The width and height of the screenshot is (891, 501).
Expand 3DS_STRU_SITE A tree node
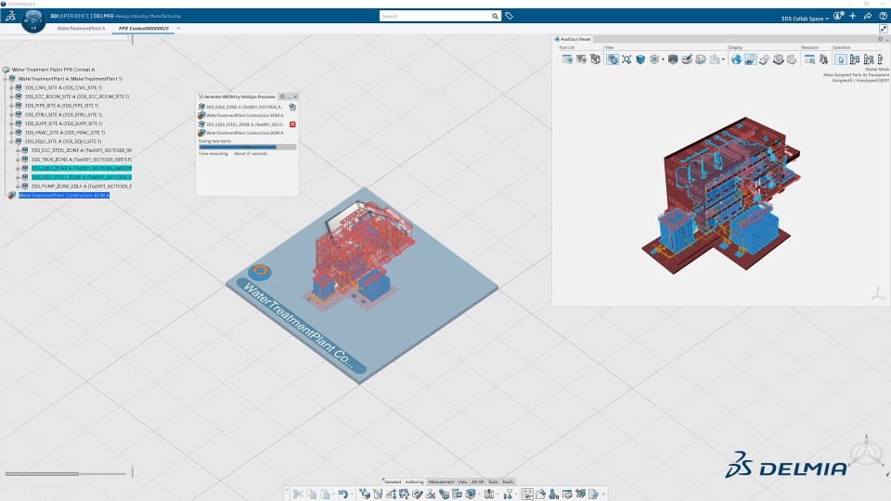[11, 115]
